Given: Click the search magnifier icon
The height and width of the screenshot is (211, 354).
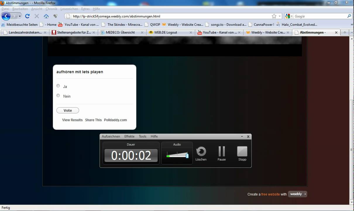Looking at the screenshot, I should point(349,16).
